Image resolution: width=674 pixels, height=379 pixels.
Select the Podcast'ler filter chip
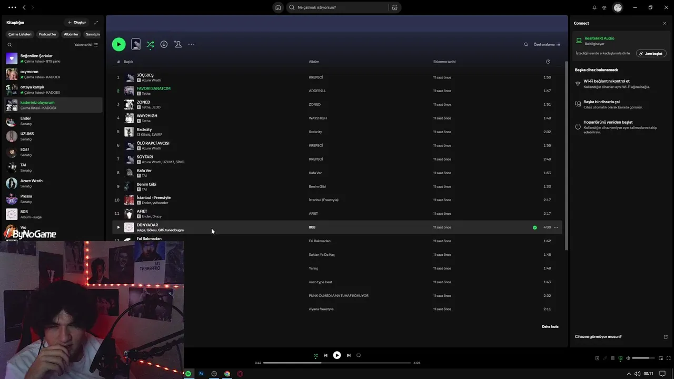[x=47, y=34]
